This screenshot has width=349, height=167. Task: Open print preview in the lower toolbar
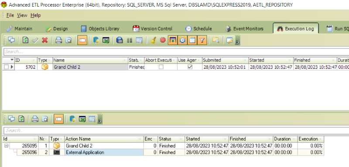click(x=45, y=119)
